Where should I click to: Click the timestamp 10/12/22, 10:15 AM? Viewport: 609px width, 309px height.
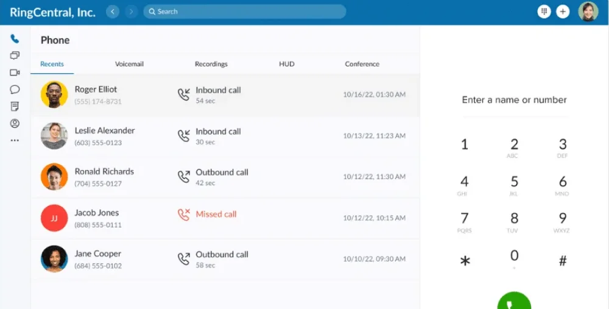(374, 218)
